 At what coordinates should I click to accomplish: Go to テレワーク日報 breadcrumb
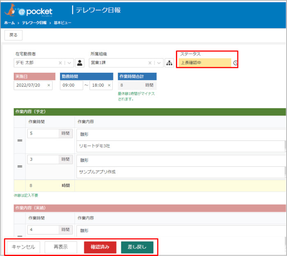click(34, 23)
